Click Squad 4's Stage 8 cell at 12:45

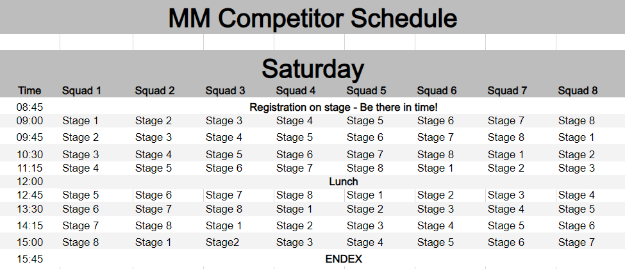pyautogui.click(x=294, y=195)
